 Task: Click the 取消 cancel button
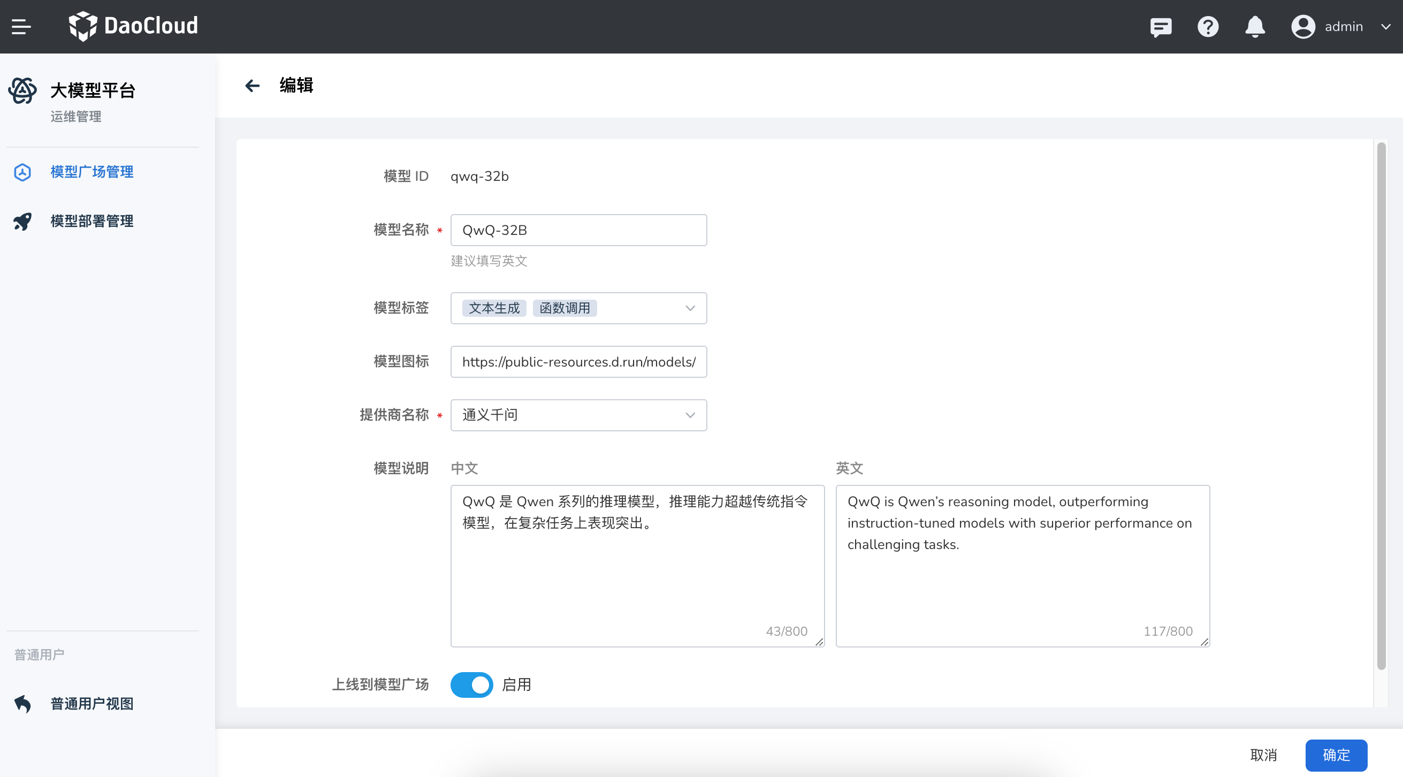[1264, 755]
